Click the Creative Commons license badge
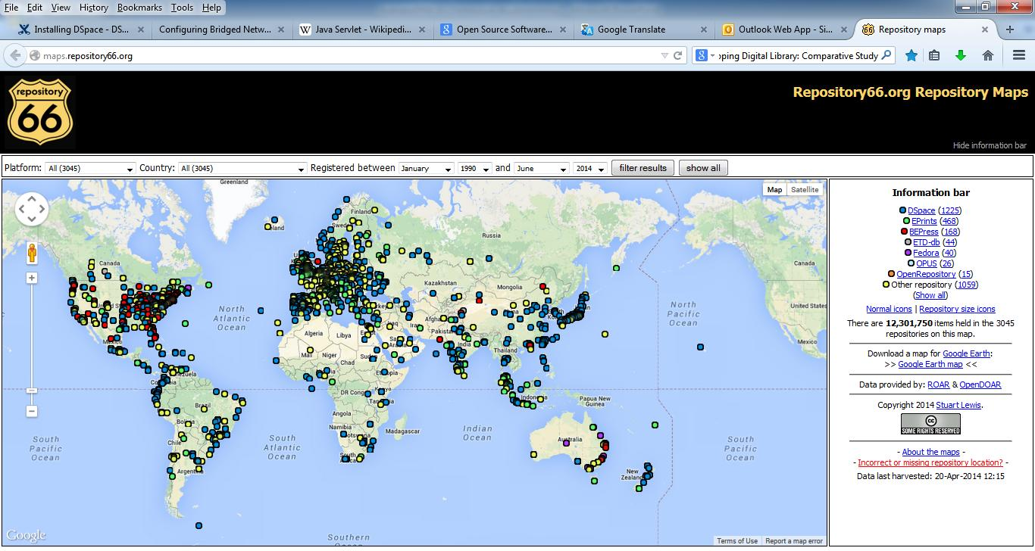The height and width of the screenshot is (551, 1035). coord(930,424)
